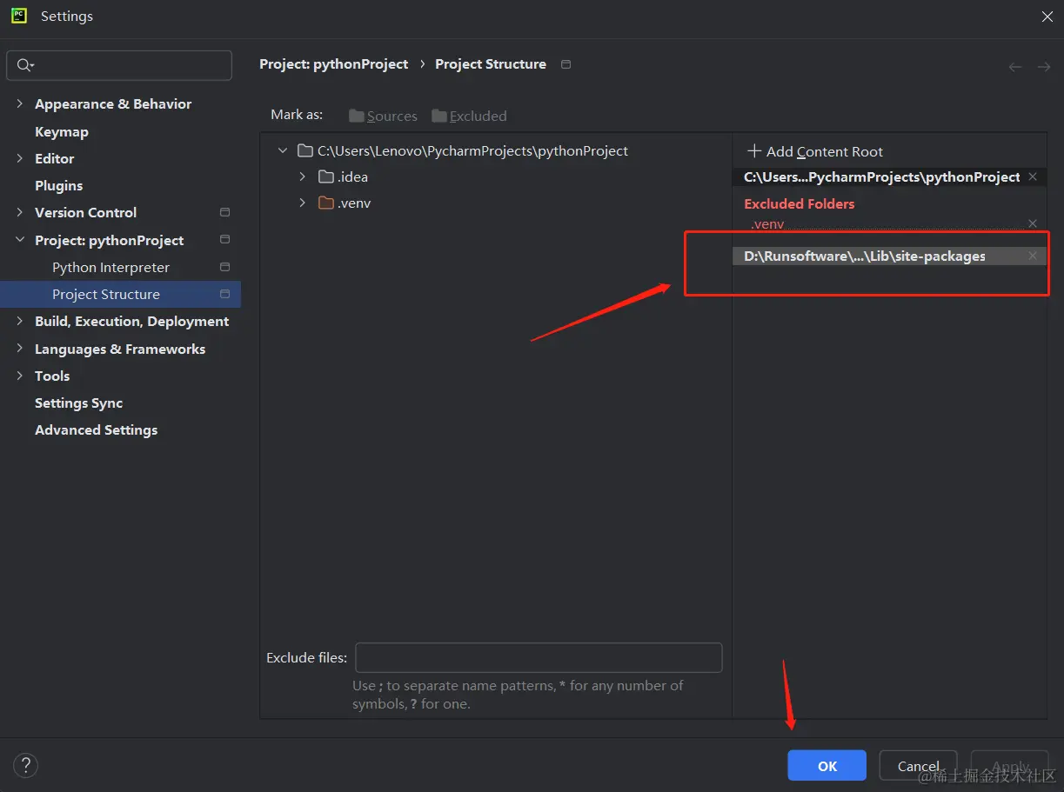Click project-level icon in breadcrumb header
This screenshot has height=792, width=1064.
(566, 64)
